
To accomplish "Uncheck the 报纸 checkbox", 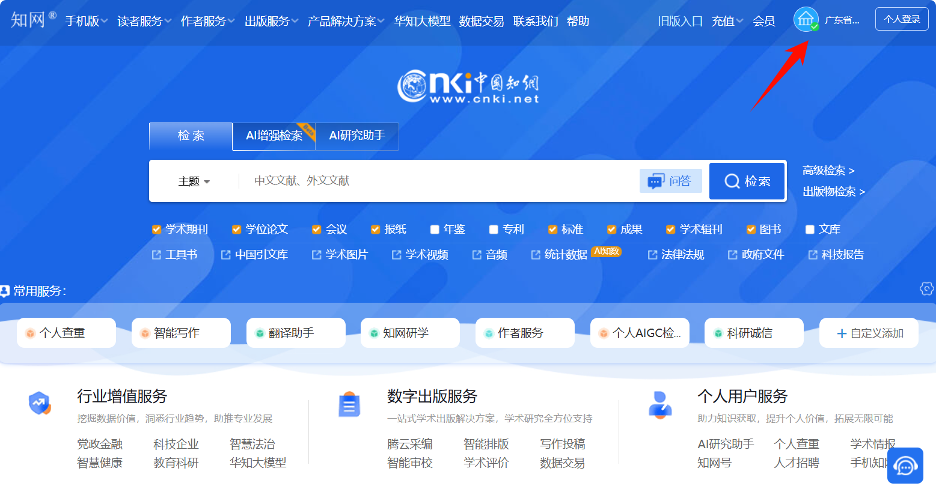I will pyautogui.click(x=375, y=229).
